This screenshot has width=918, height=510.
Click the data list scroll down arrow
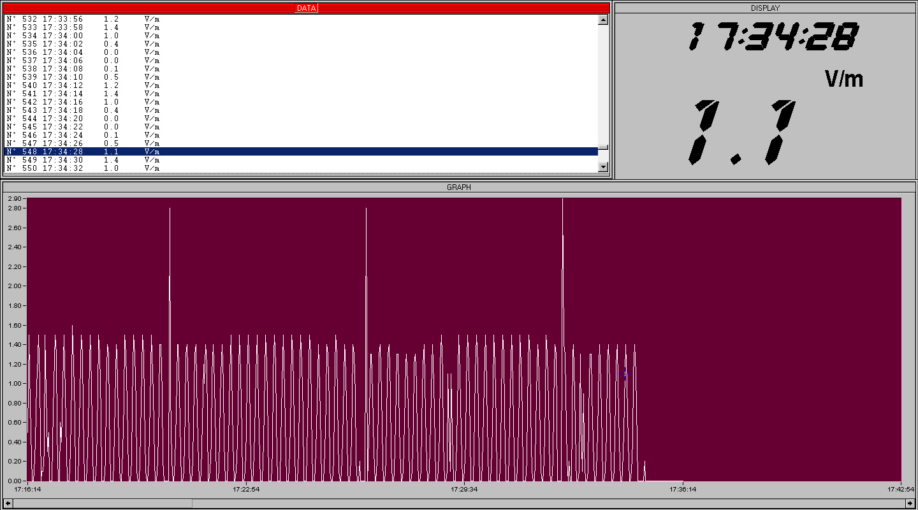tap(603, 167)
